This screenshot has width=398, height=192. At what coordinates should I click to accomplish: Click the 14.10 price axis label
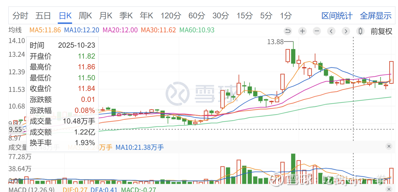point(17,41)
